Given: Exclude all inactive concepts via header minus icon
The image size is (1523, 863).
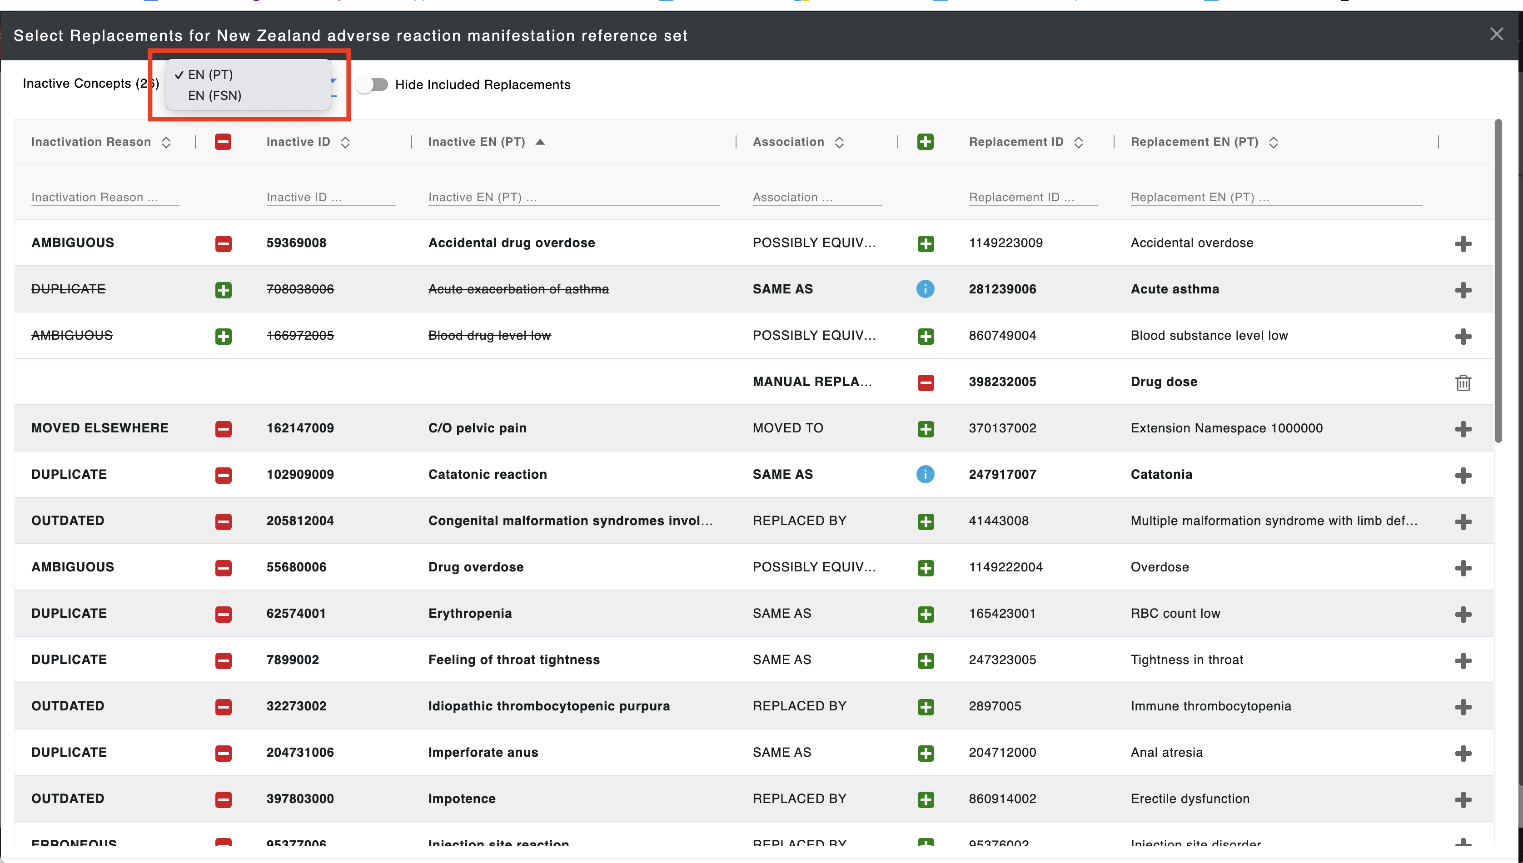Looking at the screenshot, I should pyautogui.click(x=223, y=142).
